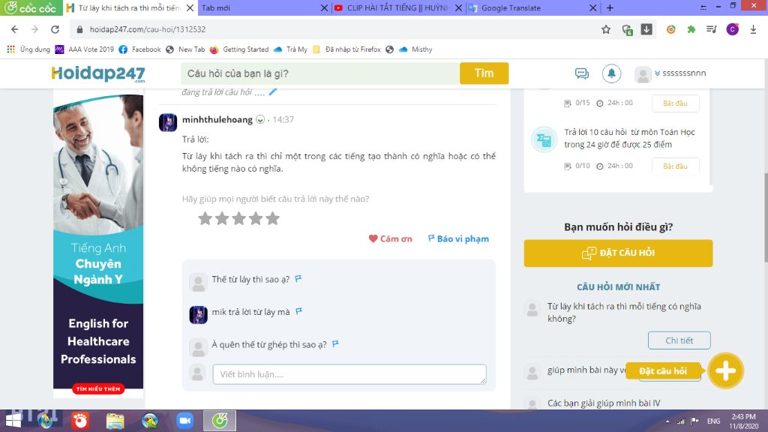The width and height of the screenshot is (768, 432).
Task: Open File Explorer from the taskbar
Action: [115, 421]
